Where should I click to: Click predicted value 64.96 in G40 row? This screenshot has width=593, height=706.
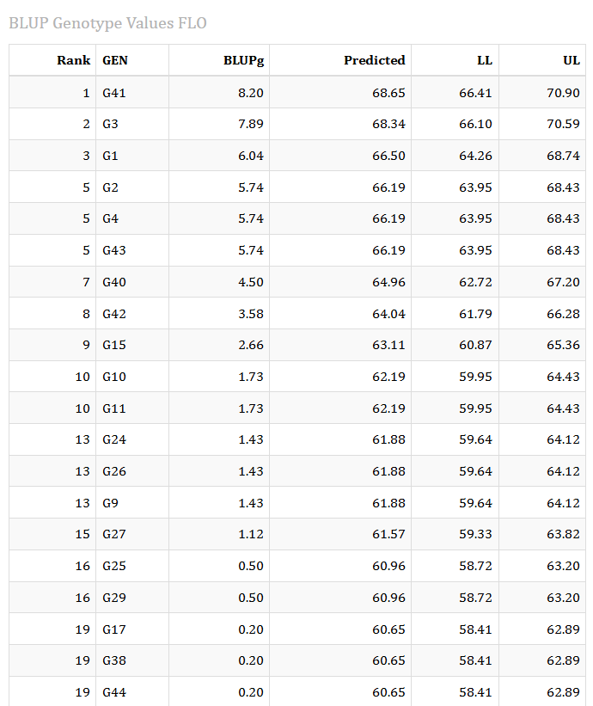(388, 282)
